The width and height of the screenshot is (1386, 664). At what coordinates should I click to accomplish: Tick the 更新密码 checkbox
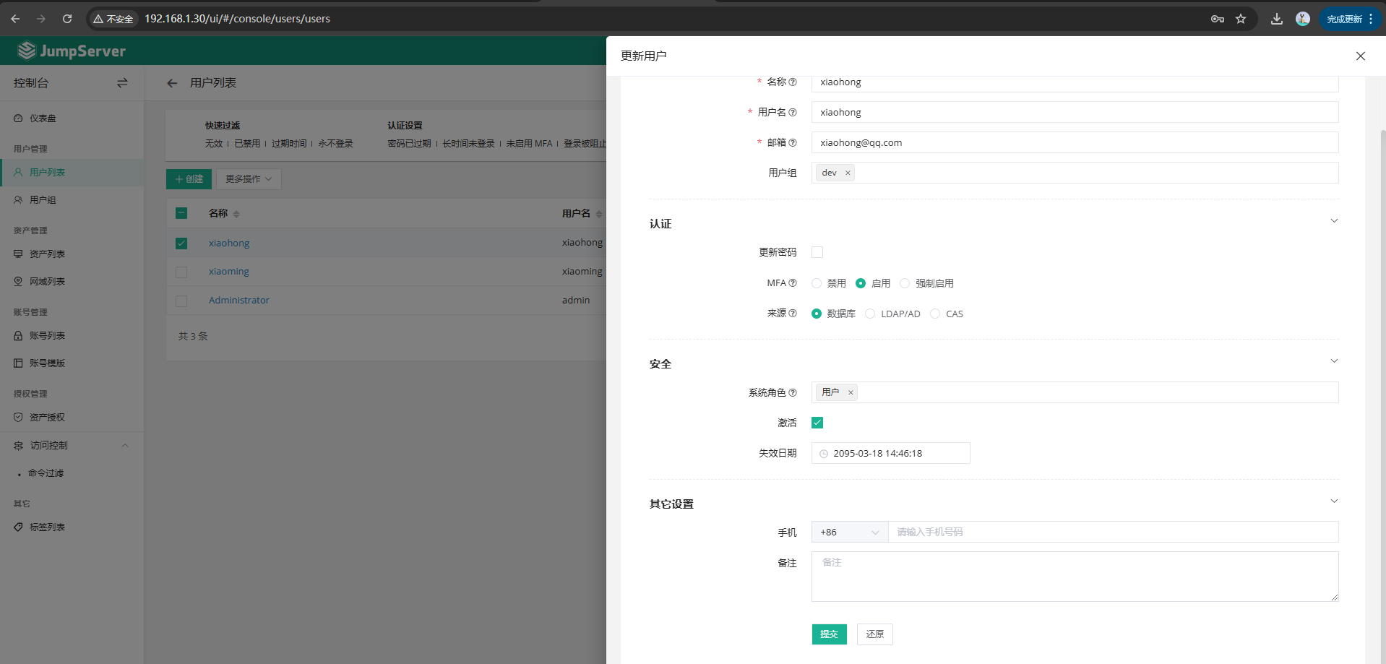click(x=817, y=252)
